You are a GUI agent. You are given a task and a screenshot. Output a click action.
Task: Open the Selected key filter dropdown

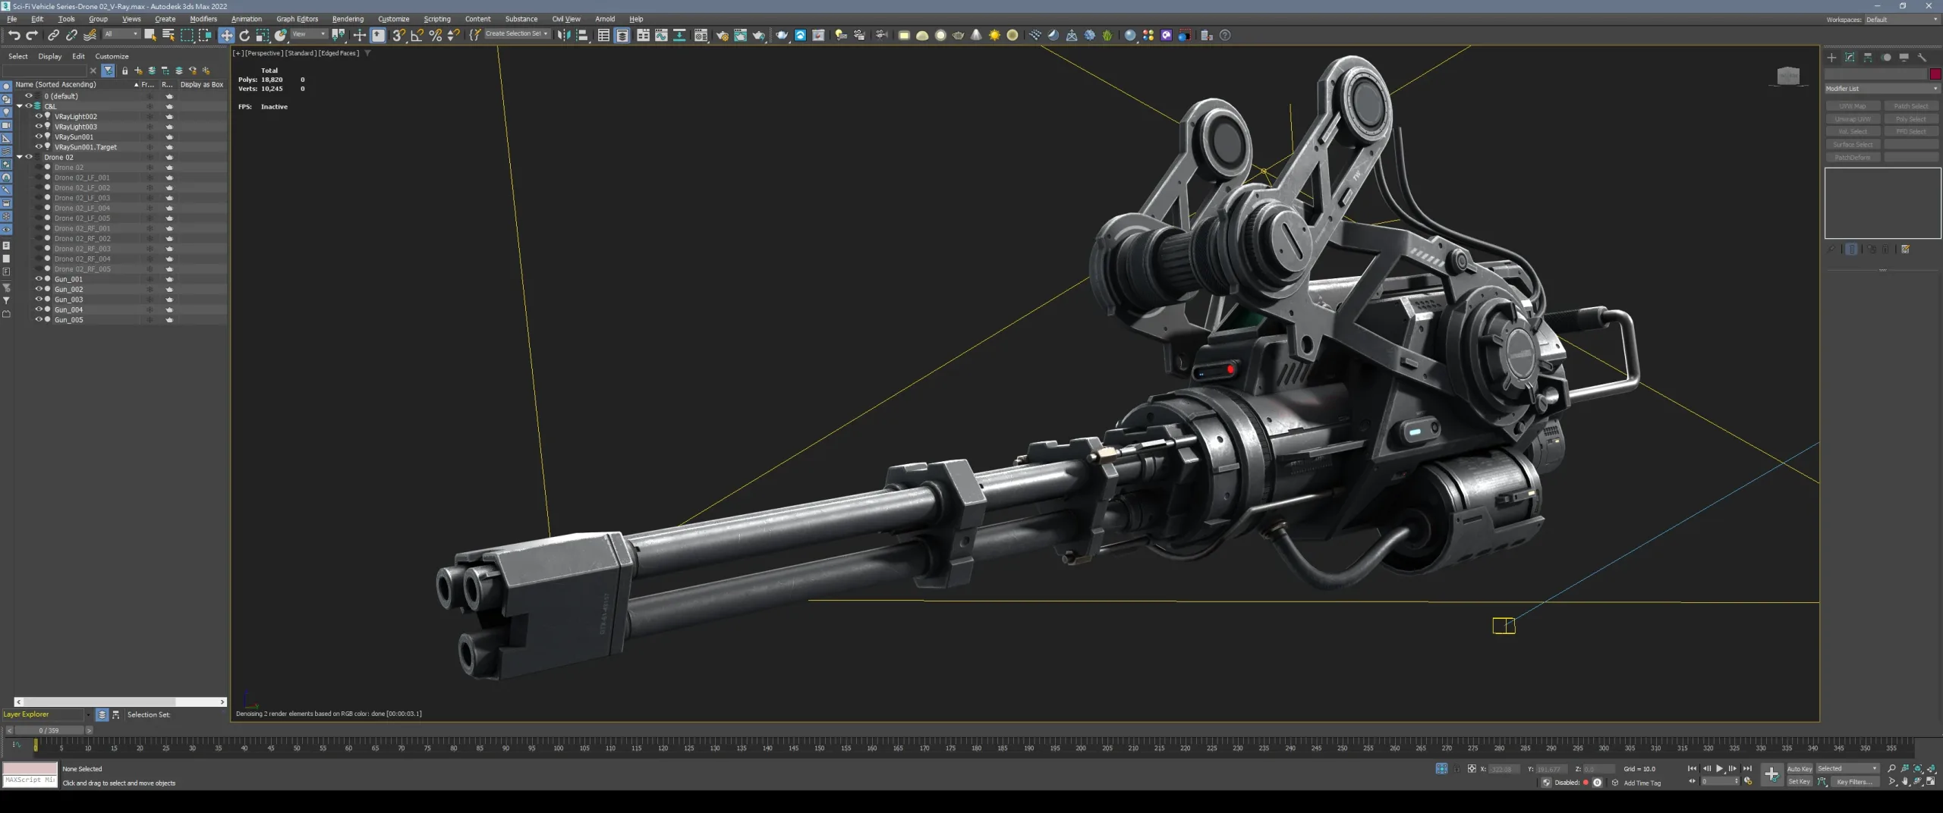(x=1875, y=768)
